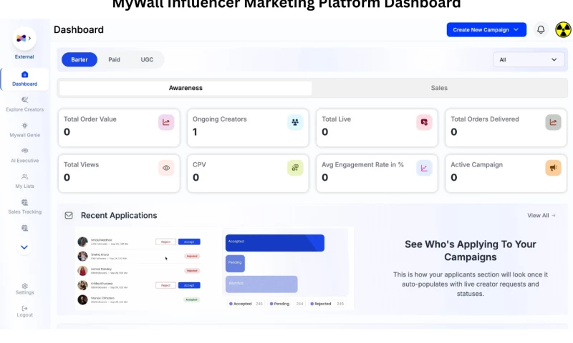Click the MyWall logo in sidebar
The height and width of the screenshot is (343, 573).
tap(21, 39)
